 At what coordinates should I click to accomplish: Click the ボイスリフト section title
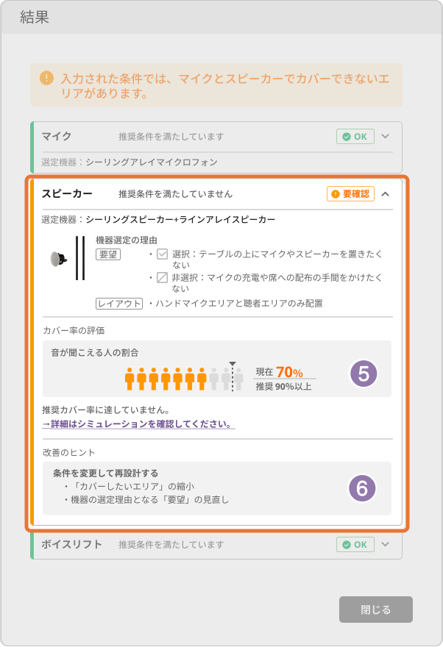pyautogui.click(x=71, y=544)
